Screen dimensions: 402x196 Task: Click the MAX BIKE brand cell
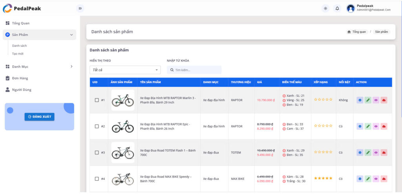238,179
